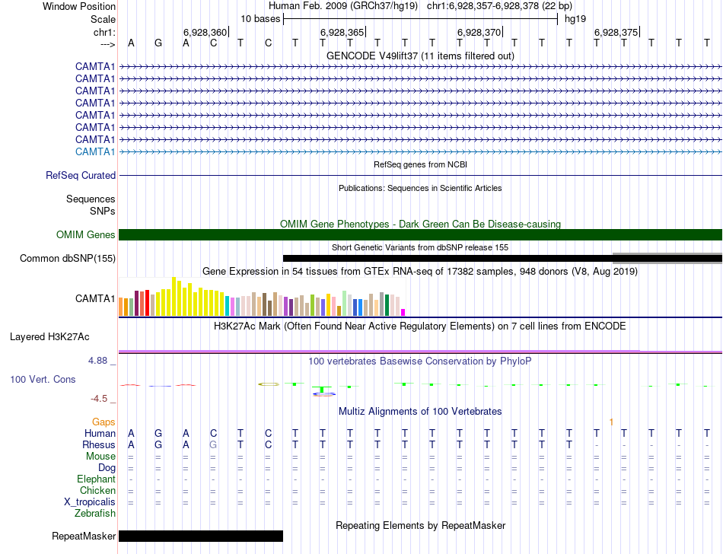Screen dimensions: 723x554
Task: Select the black RepeatMasker item bar
Action: click(201, 536)
